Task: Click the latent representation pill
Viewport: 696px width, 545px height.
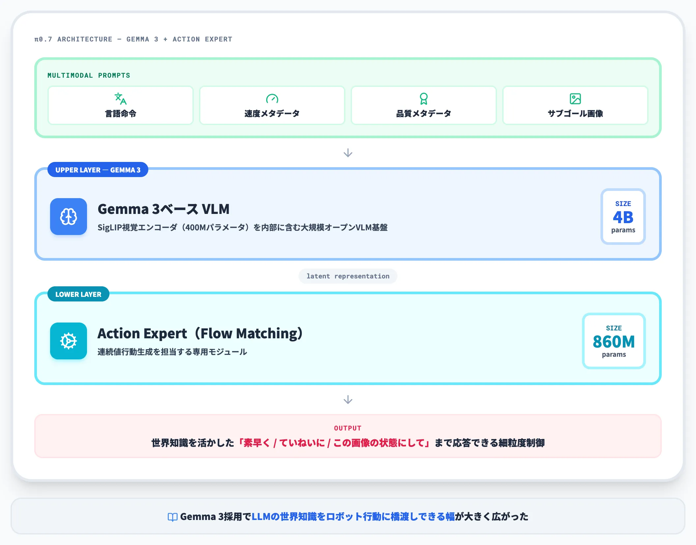Action: coord(348,276)
